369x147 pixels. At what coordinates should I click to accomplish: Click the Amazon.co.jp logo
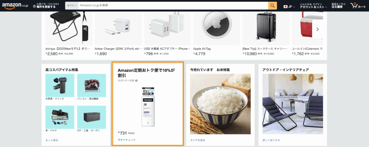coord(15,6)
